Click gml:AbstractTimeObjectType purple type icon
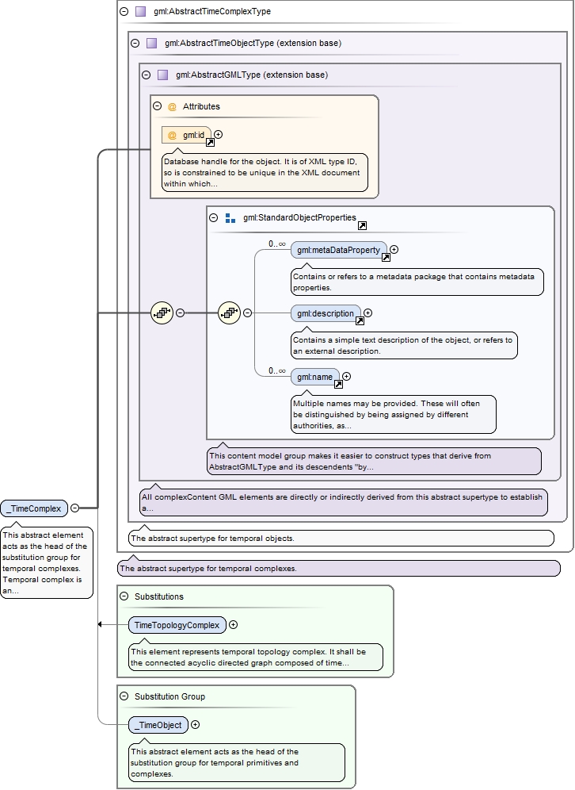Screen dimensions: 575x790 tap(151, 43)
